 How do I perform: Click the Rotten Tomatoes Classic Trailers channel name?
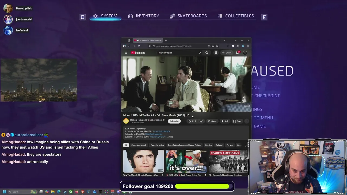(146, 120)
